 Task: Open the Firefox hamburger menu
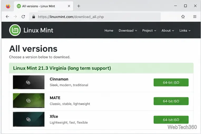(x=195, y=17)
